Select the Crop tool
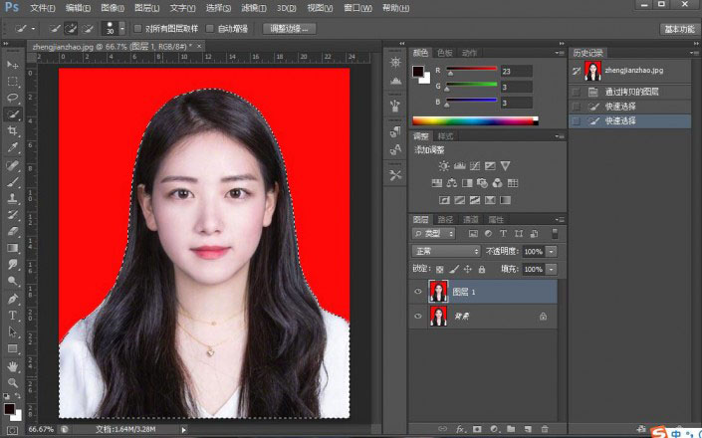The image size is (702, 438). coord(13,131)
